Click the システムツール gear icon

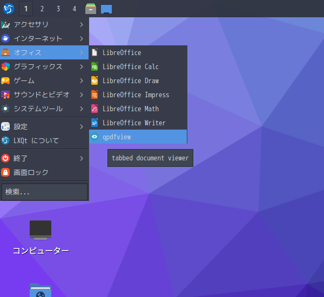pos(5,109)
